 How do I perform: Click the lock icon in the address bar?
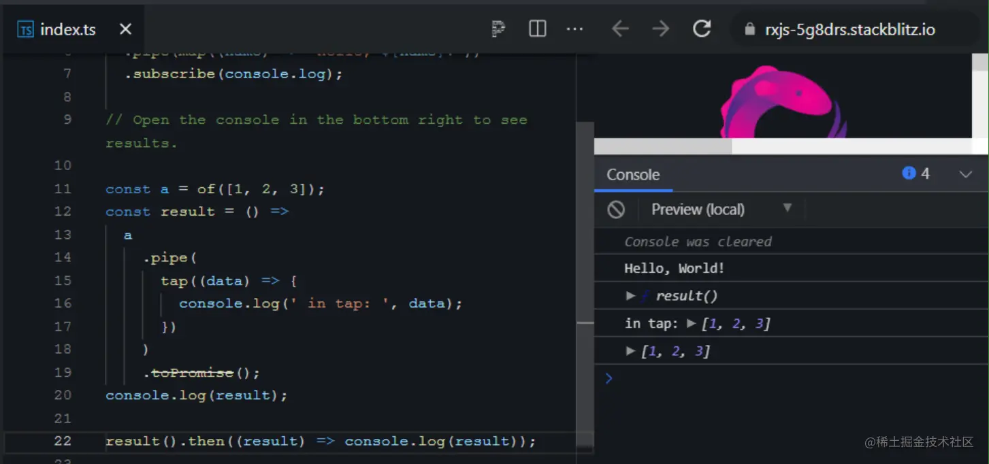tap(750, 29)
